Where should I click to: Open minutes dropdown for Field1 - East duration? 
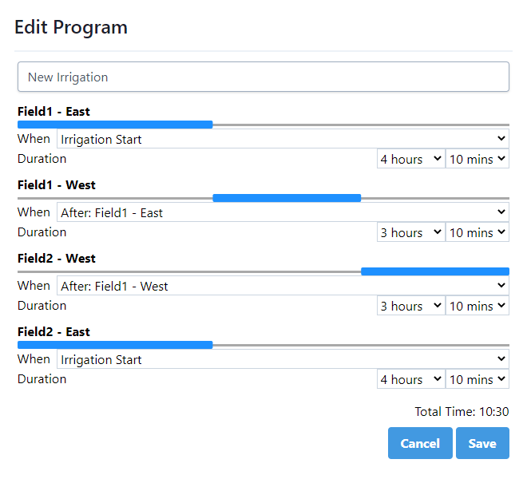477,159
